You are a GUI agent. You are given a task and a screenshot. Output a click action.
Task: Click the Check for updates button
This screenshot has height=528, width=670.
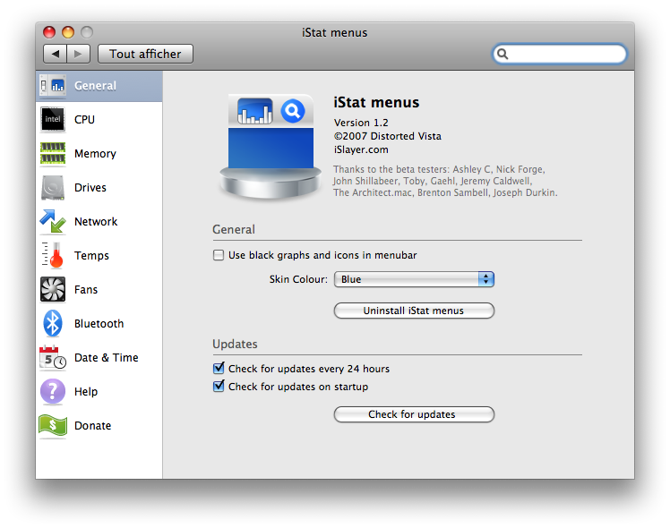pos(414,414)
